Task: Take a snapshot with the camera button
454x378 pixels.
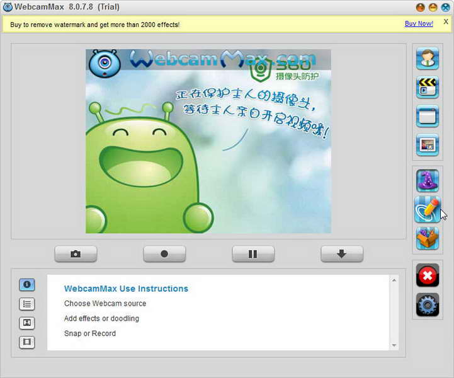Action: tap(76, 254)
